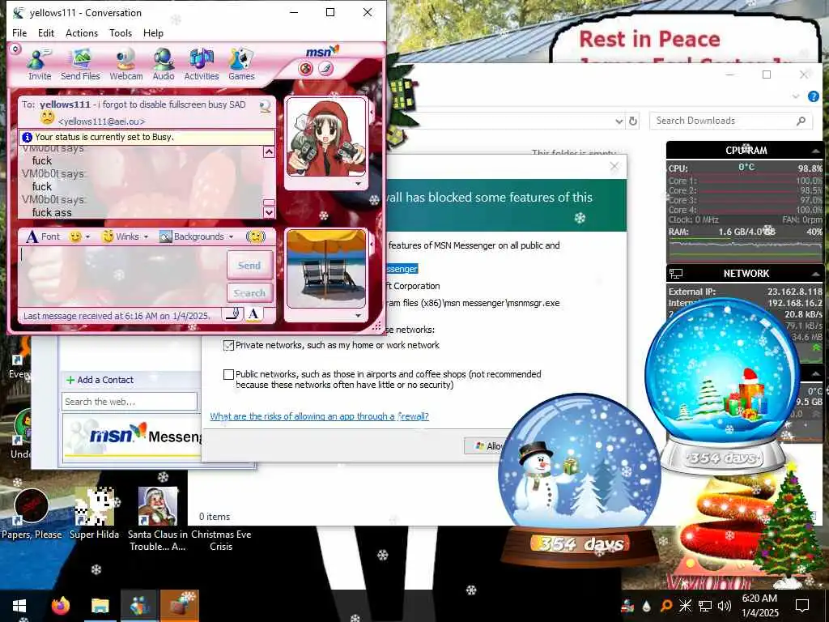This screenshot has width=829, height=622.
Task: Click the system tray volume speaker icon
Action: [x=725, y=606]
